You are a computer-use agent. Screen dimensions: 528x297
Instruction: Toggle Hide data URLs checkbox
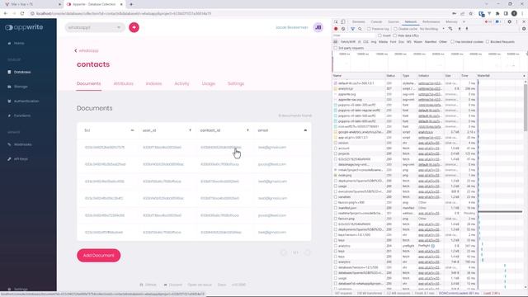click(395, 35)
